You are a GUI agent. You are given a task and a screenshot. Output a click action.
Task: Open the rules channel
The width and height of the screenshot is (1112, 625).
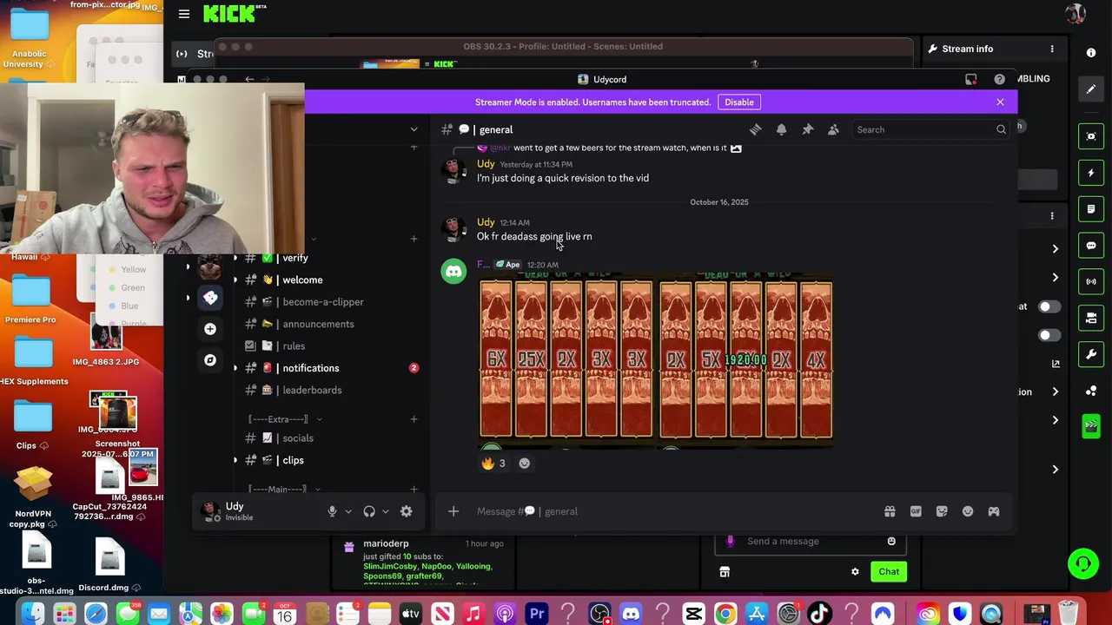click(x=328, y=345)
